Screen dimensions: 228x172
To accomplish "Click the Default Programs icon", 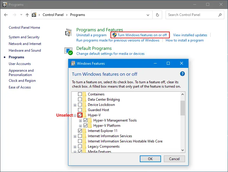I will (x=68, y=51).
